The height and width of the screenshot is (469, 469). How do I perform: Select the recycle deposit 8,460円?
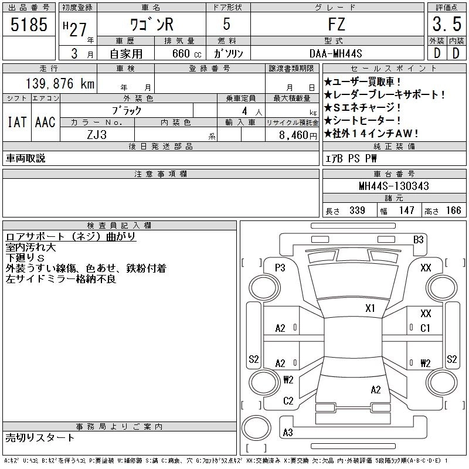click(298, 135)
